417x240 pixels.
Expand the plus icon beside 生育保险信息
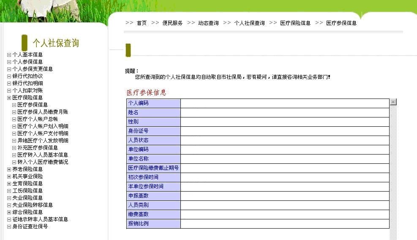(x=9, y=184)
